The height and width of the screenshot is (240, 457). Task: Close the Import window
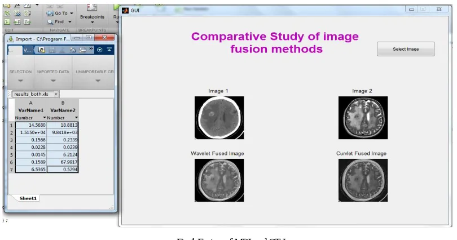[104, 38]
